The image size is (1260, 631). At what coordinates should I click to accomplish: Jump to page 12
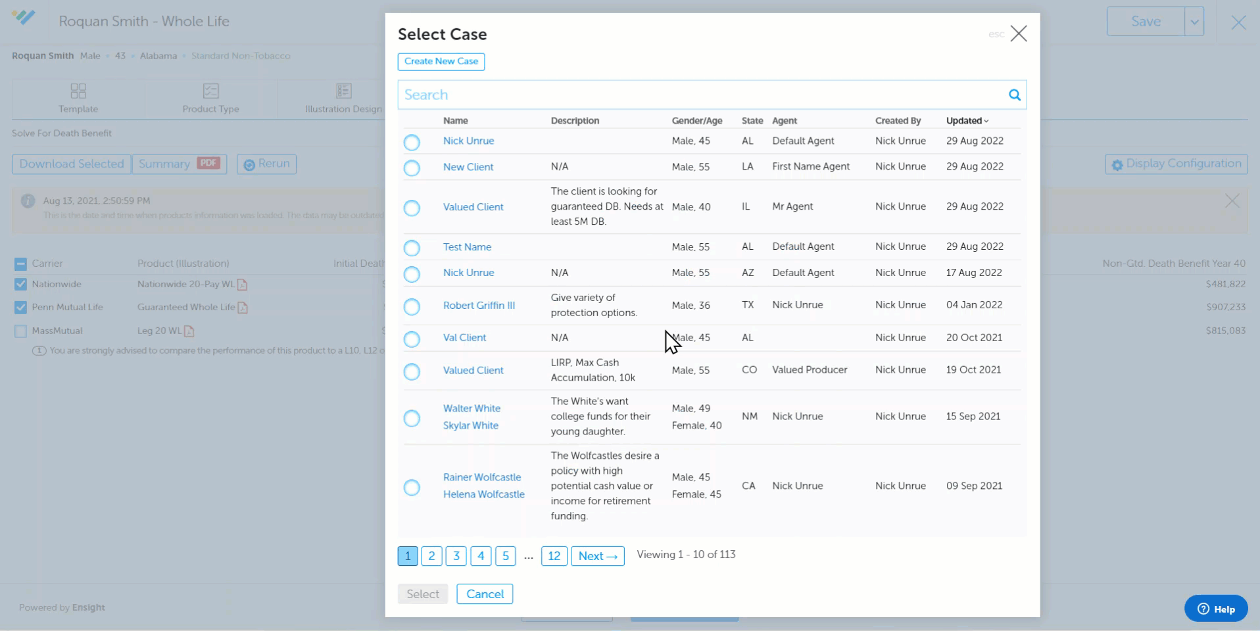(554, 556)
